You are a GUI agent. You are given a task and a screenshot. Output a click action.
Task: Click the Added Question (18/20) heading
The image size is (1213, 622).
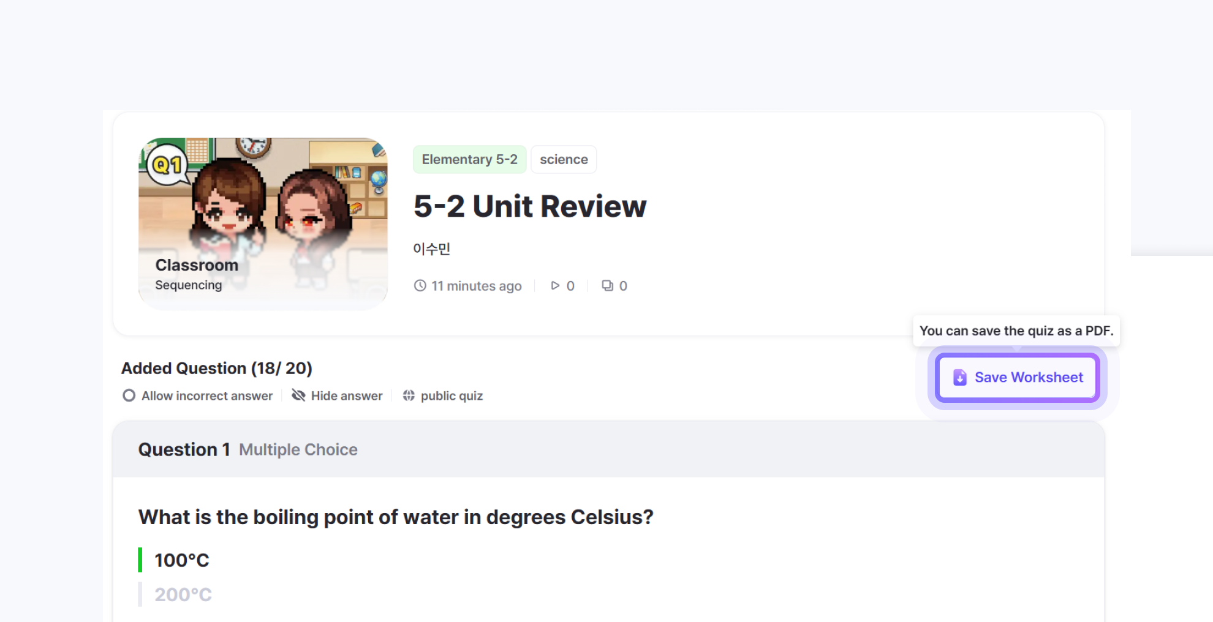pos(217,369)
